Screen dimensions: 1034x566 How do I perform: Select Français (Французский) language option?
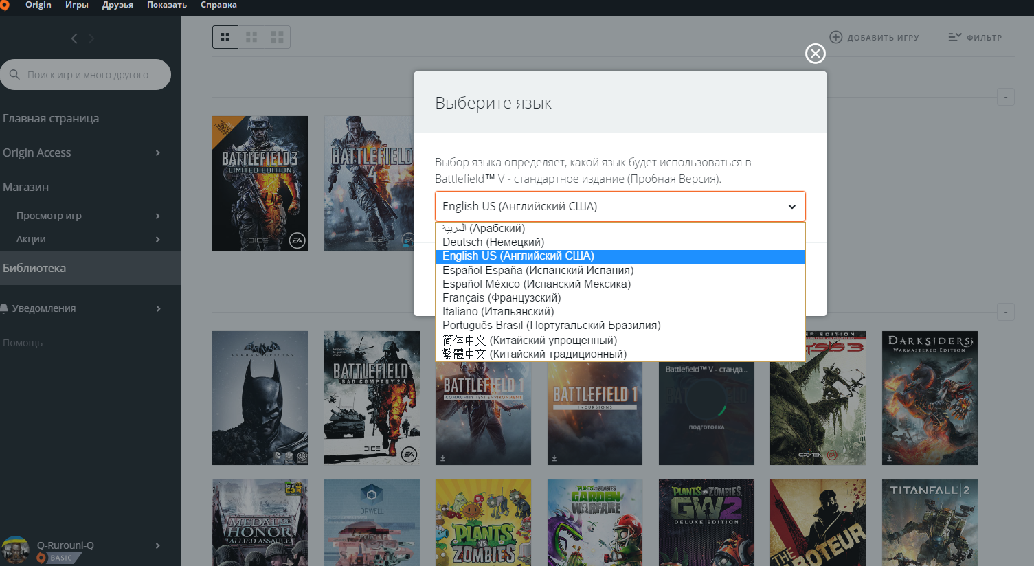point(620,298)
